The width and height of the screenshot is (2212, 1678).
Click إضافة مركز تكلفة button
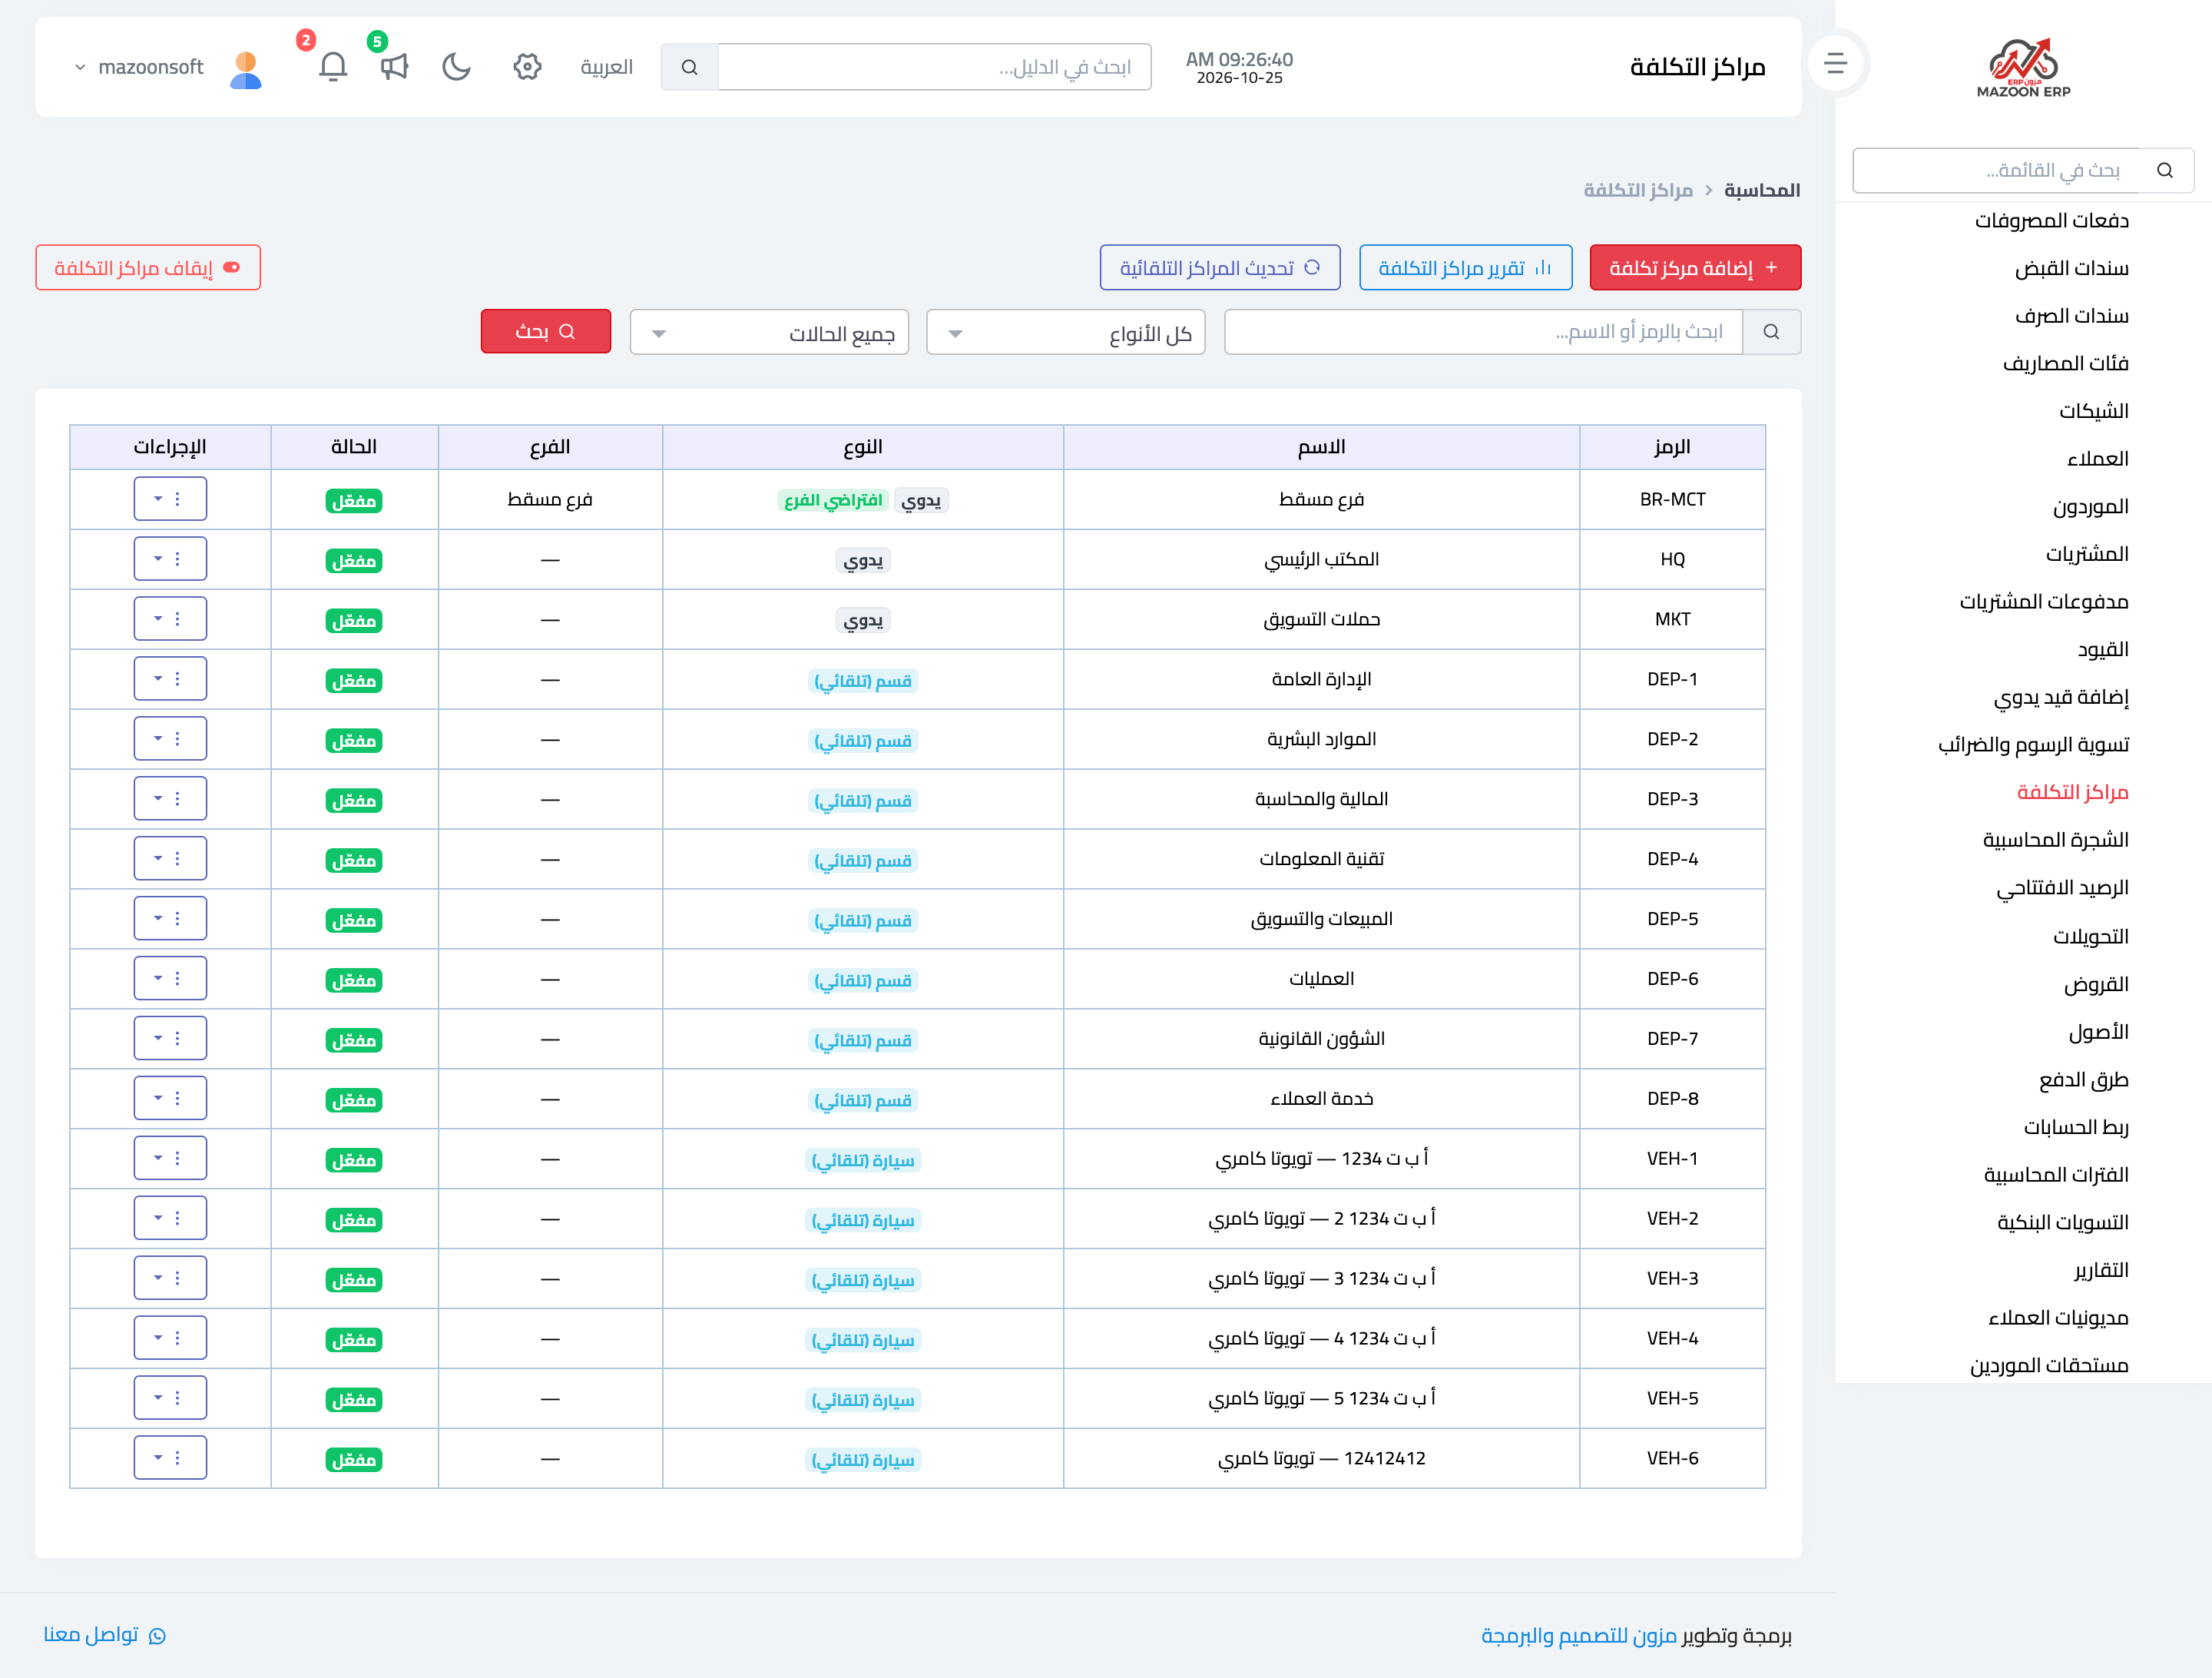tap(1695, 268)
